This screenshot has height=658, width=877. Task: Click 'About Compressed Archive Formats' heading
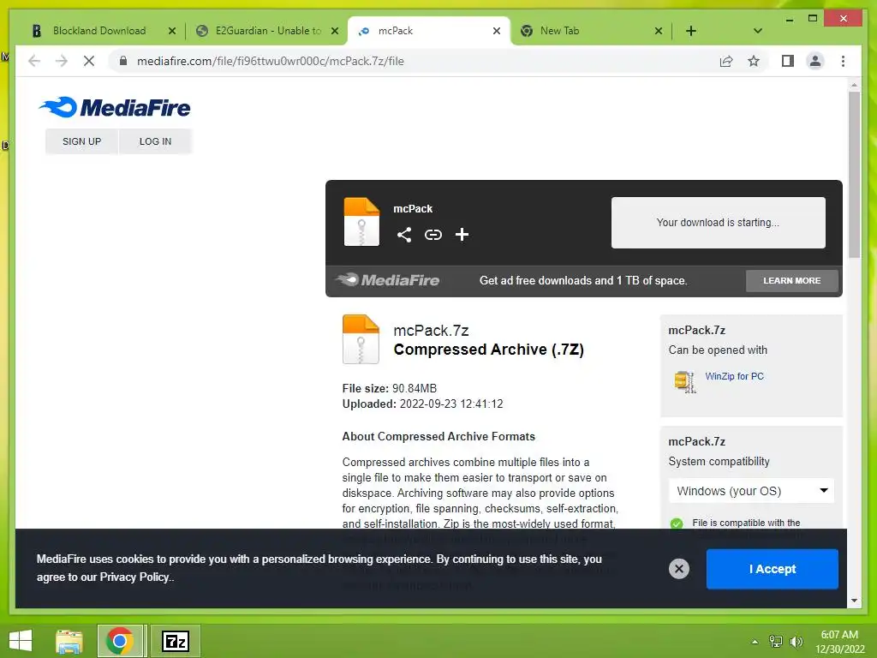(438, 436)
